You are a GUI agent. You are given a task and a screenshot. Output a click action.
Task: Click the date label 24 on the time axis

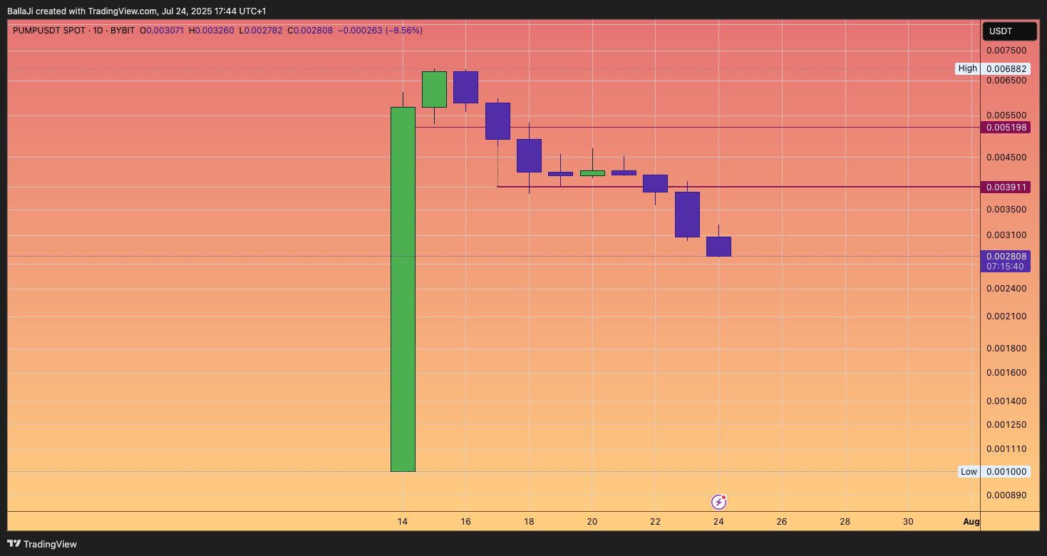(x=718, y=522)
